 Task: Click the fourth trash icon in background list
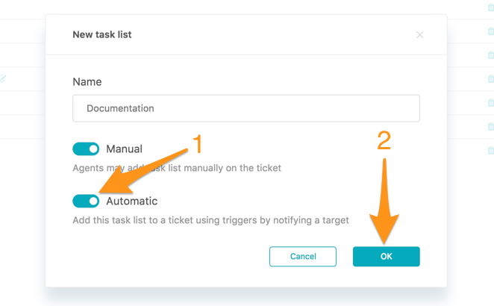click(491, 79)
